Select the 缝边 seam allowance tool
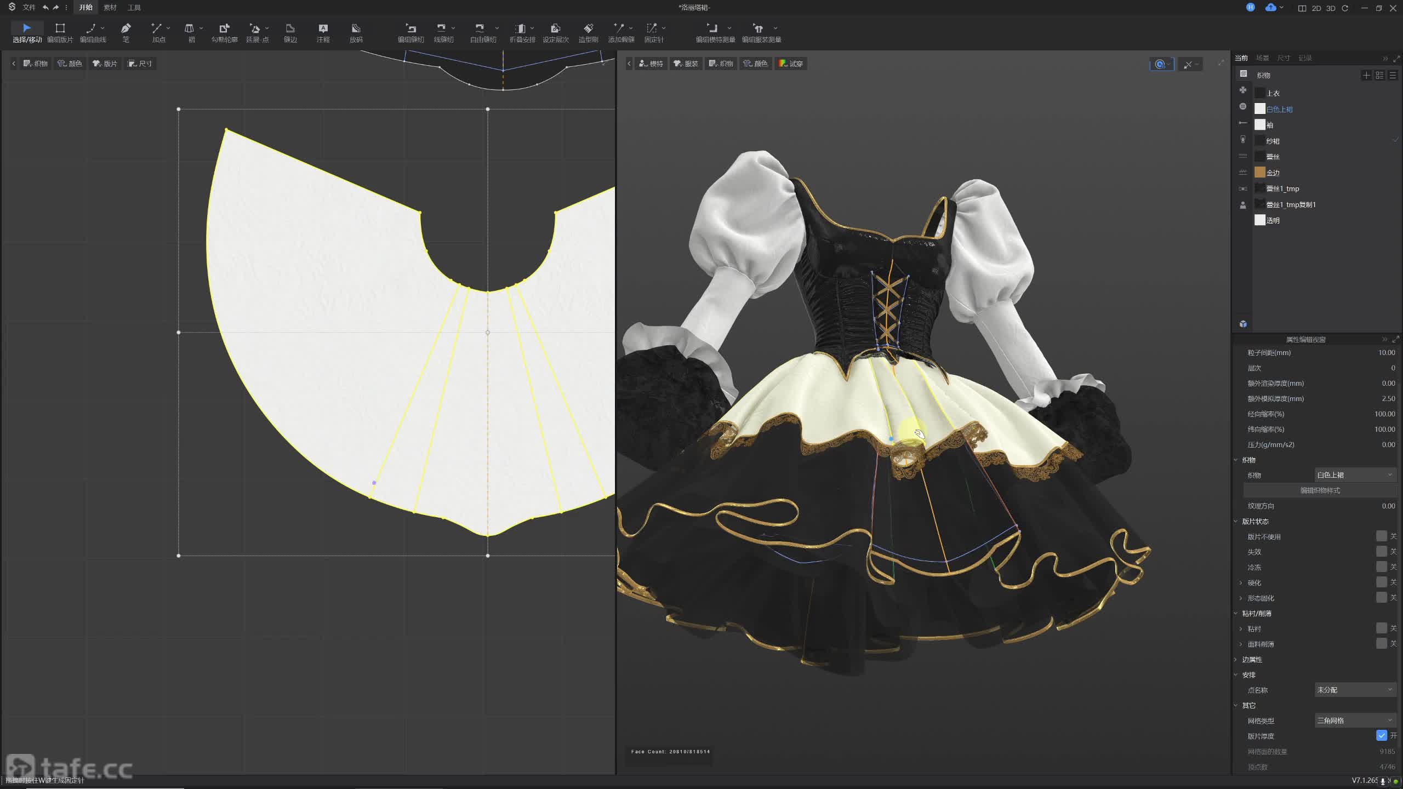The image size is (1403, 789). 290,32
